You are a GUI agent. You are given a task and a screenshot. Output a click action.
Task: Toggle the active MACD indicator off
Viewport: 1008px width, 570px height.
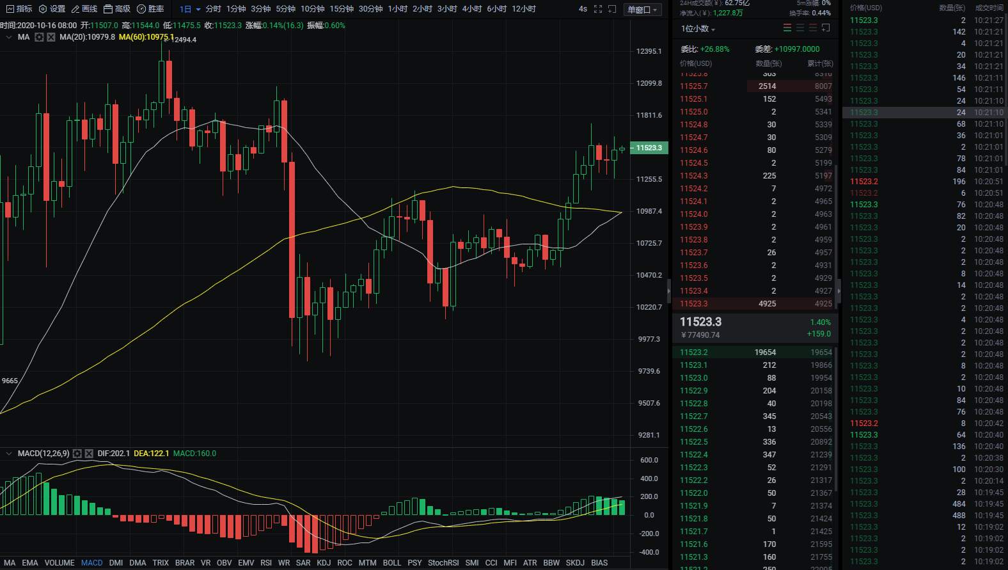click(x=91, y=563)
